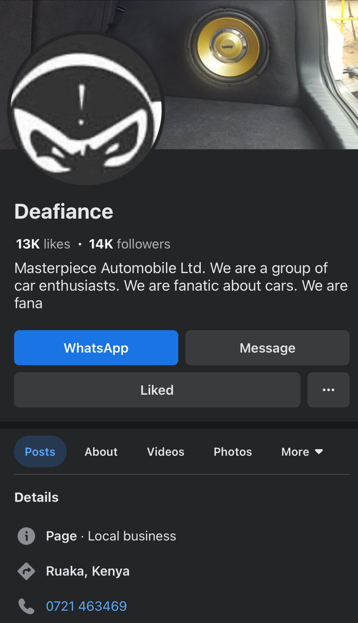
Task: Go to the Videos tab
Action: click(x=166, y=452)
